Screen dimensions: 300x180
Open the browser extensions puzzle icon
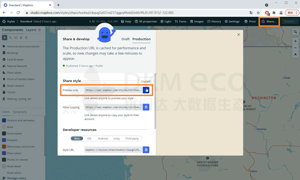(274, 12)
